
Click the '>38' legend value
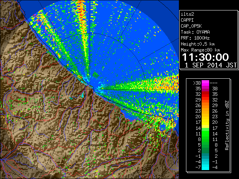[197, 83]
